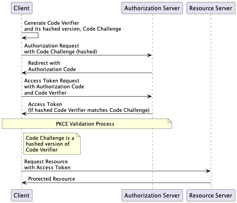Screen dimensions: 237x203
Task: Select the top Authorization Server box
Action: point(152,8)
